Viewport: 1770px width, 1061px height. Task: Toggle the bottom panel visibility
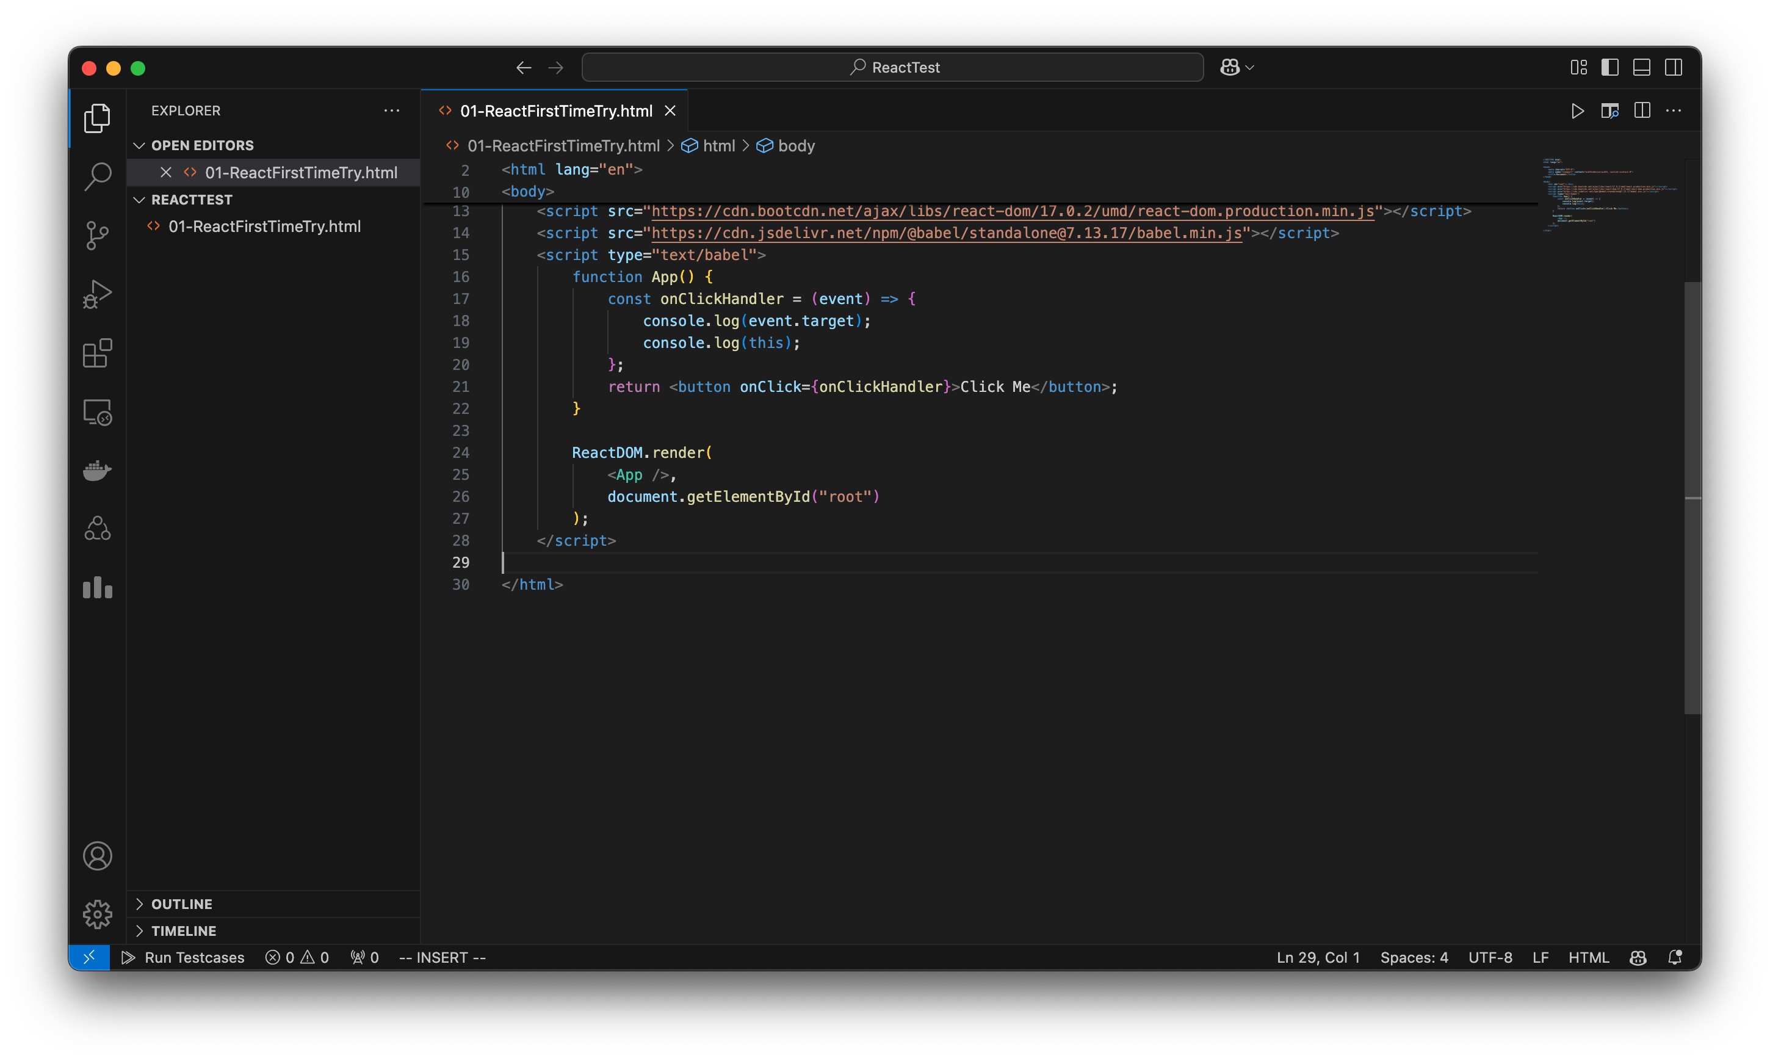click(1641, 67)
